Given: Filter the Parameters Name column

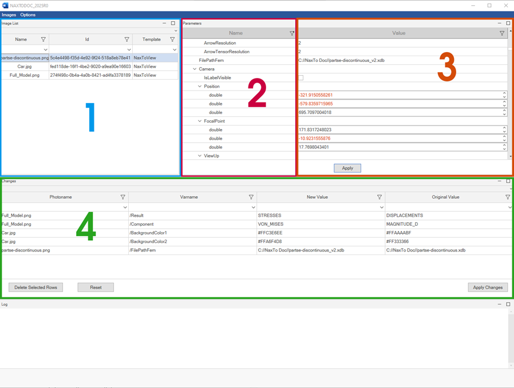Looking at the screenshot, I should (x=292, y=33).
